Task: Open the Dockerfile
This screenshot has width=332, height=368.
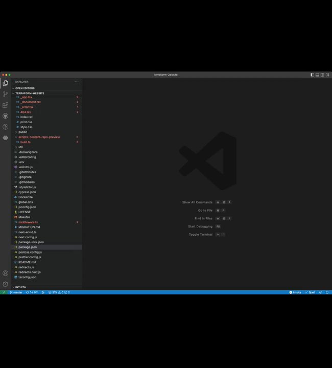Action: coord(46,197)
